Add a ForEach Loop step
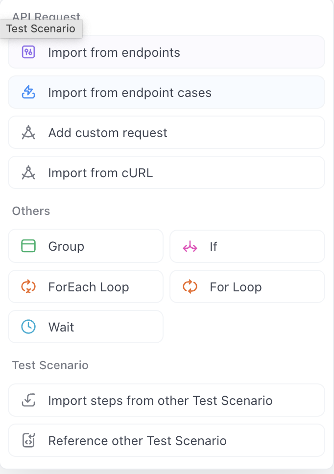The height and width of the screenshot is (474, 334). 88,286
